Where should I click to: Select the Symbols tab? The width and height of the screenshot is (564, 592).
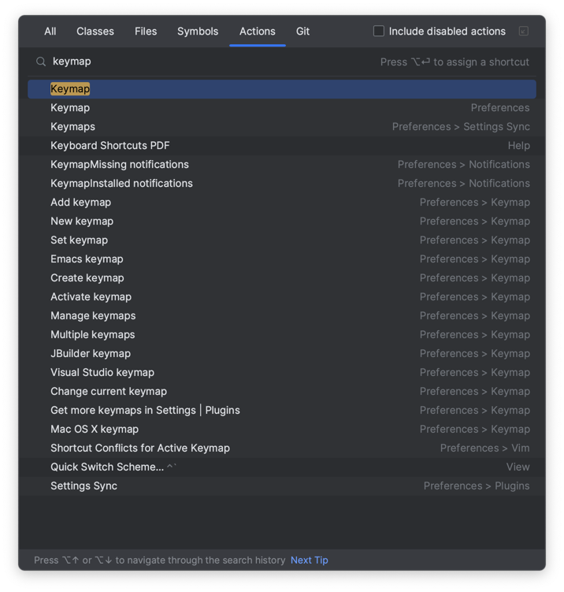coord(198,32)
